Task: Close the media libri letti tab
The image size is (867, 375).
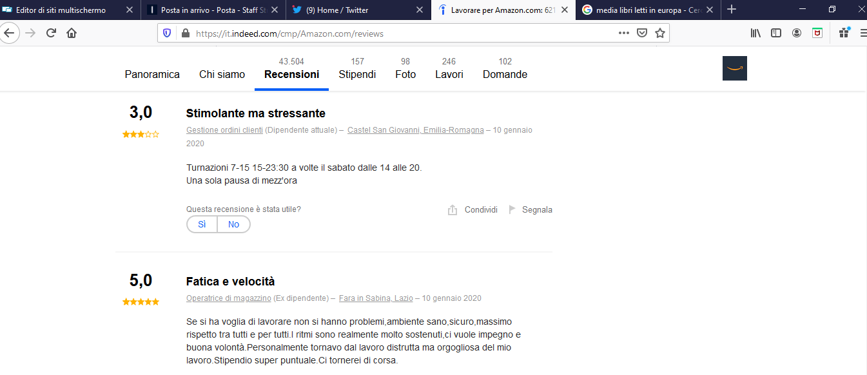Action: 709,10
